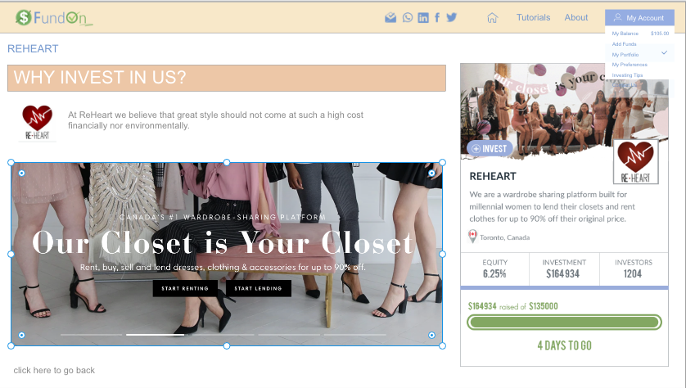Click the WHY INVEST IN US? banner
Image resolution: width=686 pixels, height=388 pixels.
[x=227, y=78]
